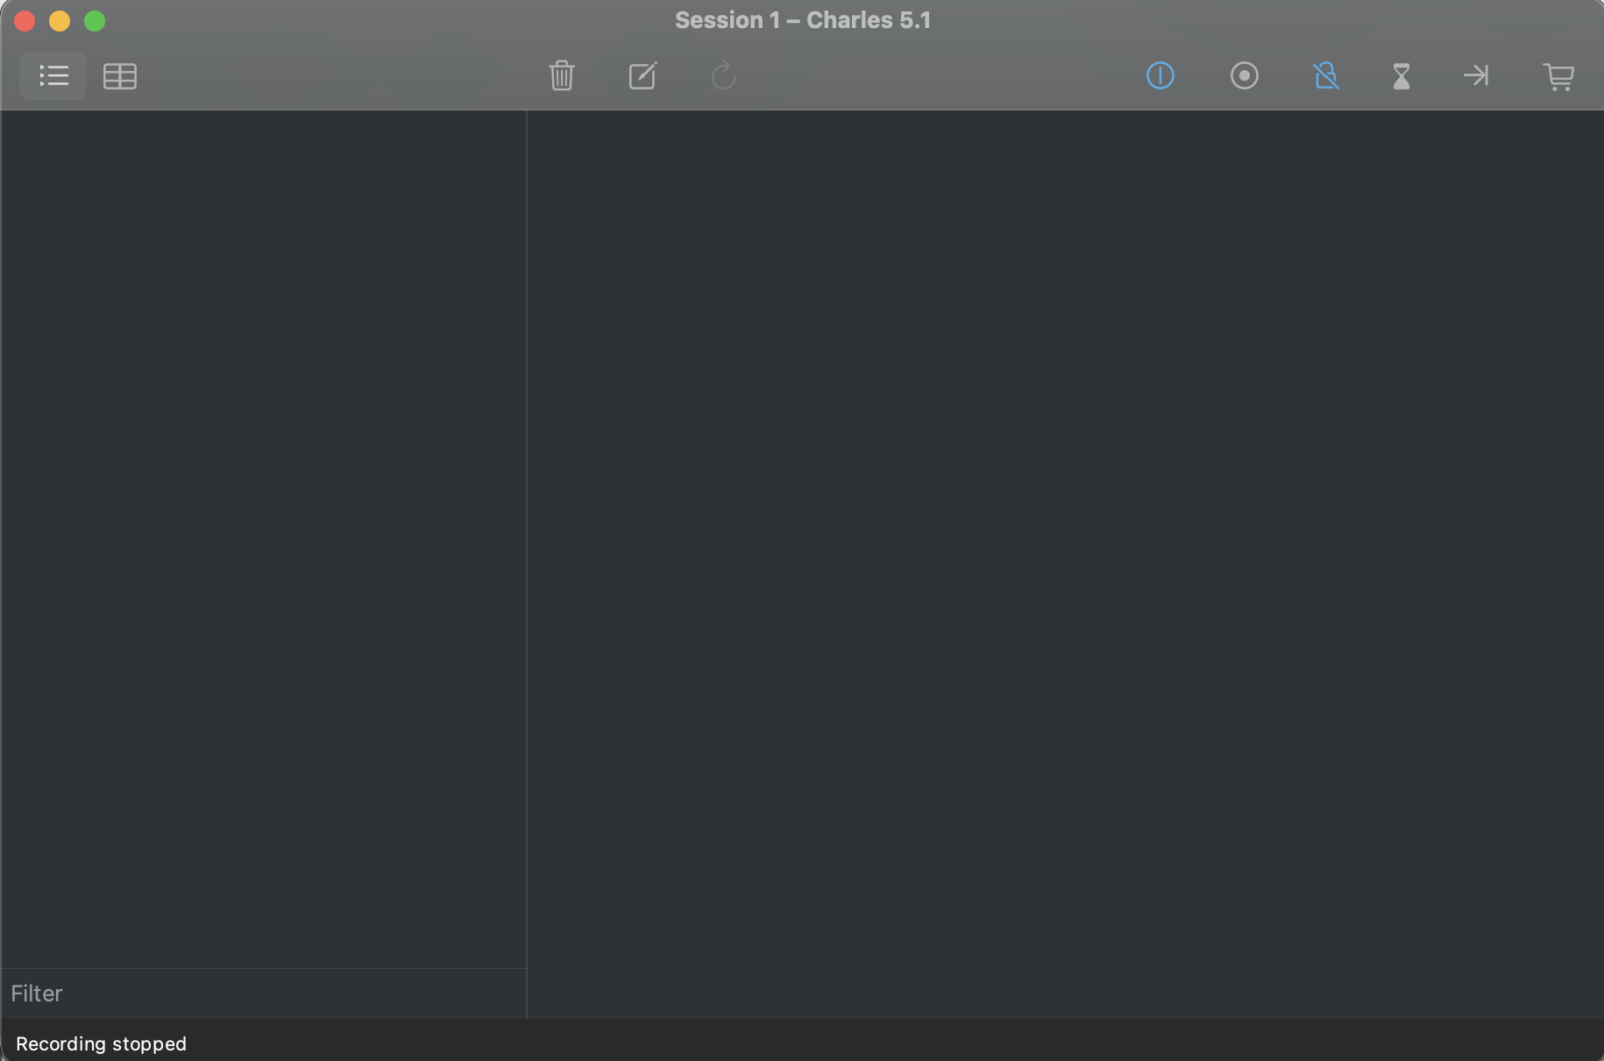
Task: Close the Charles session window
Action: (x=25, y=21)
